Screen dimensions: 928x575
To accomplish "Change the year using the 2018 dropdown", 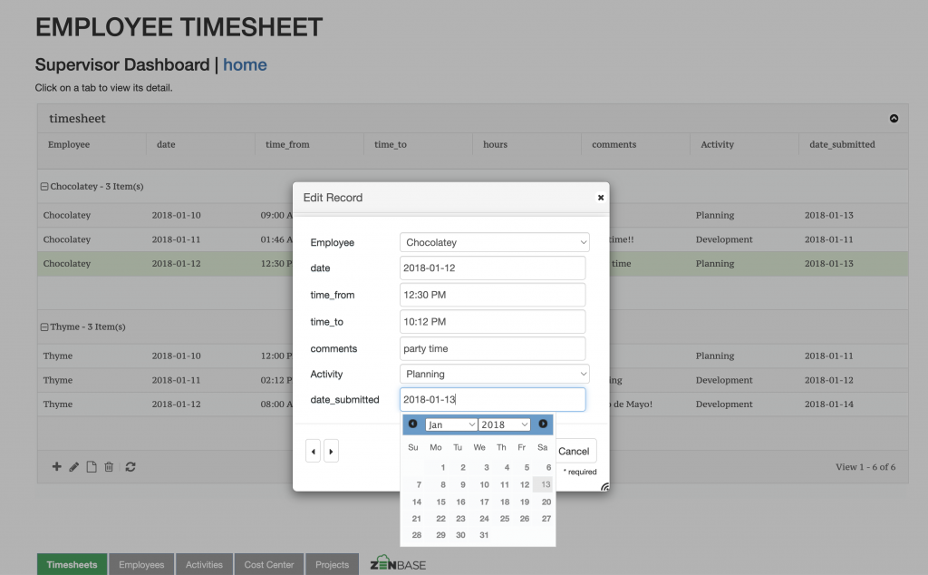I will (504, 424).
